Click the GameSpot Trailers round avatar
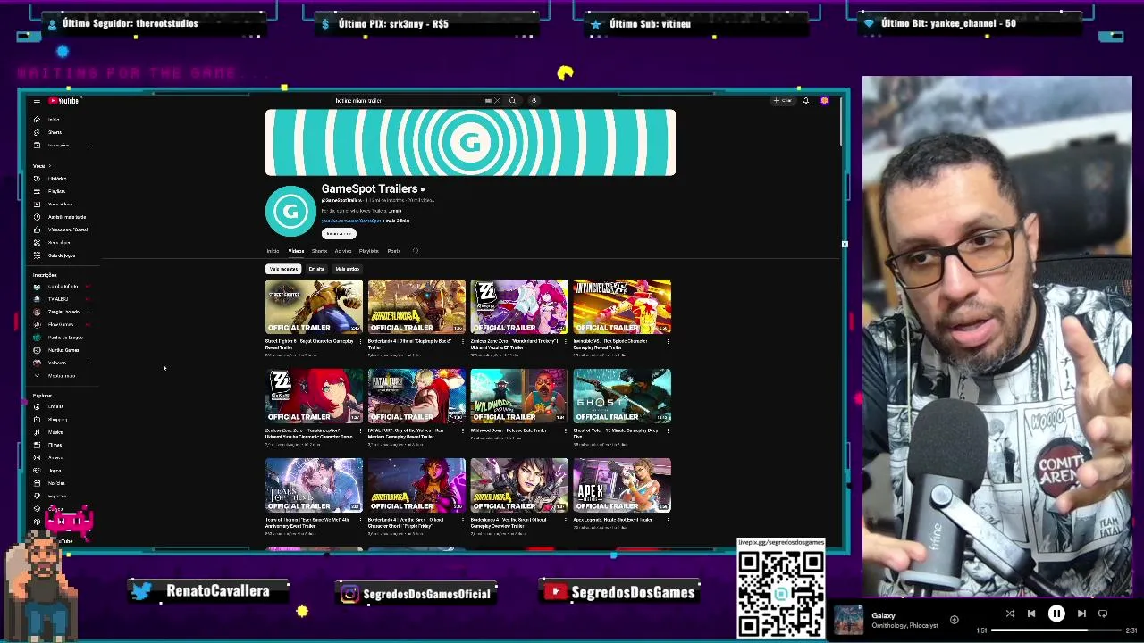 290,211
